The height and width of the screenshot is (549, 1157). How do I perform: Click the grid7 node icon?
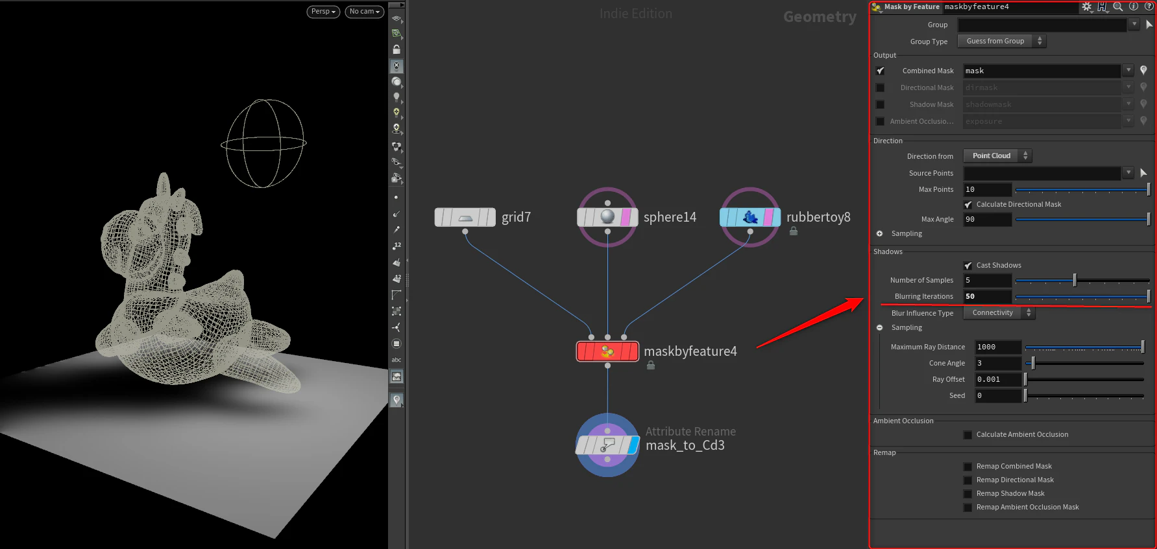point(465,217)
